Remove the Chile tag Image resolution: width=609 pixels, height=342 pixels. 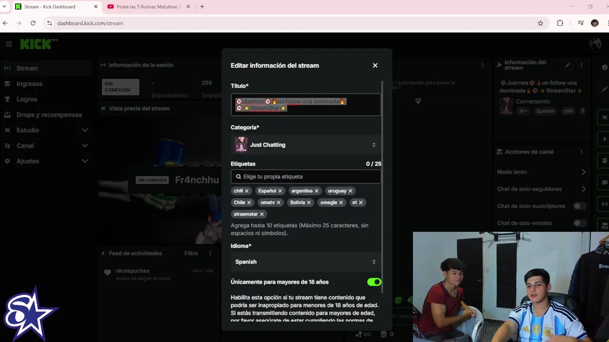[249, 202]
